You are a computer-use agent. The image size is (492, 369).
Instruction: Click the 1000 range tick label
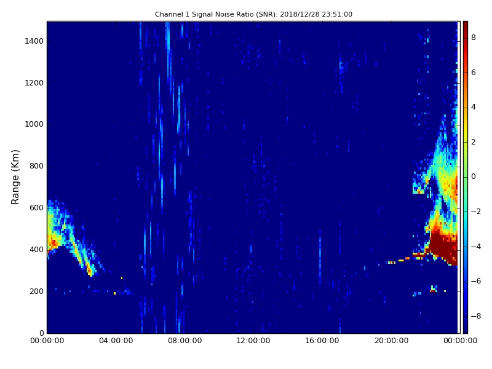[x=34, y=124]
